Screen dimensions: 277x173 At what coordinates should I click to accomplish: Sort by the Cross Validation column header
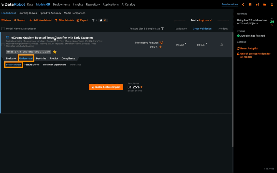tap(202, 29)
